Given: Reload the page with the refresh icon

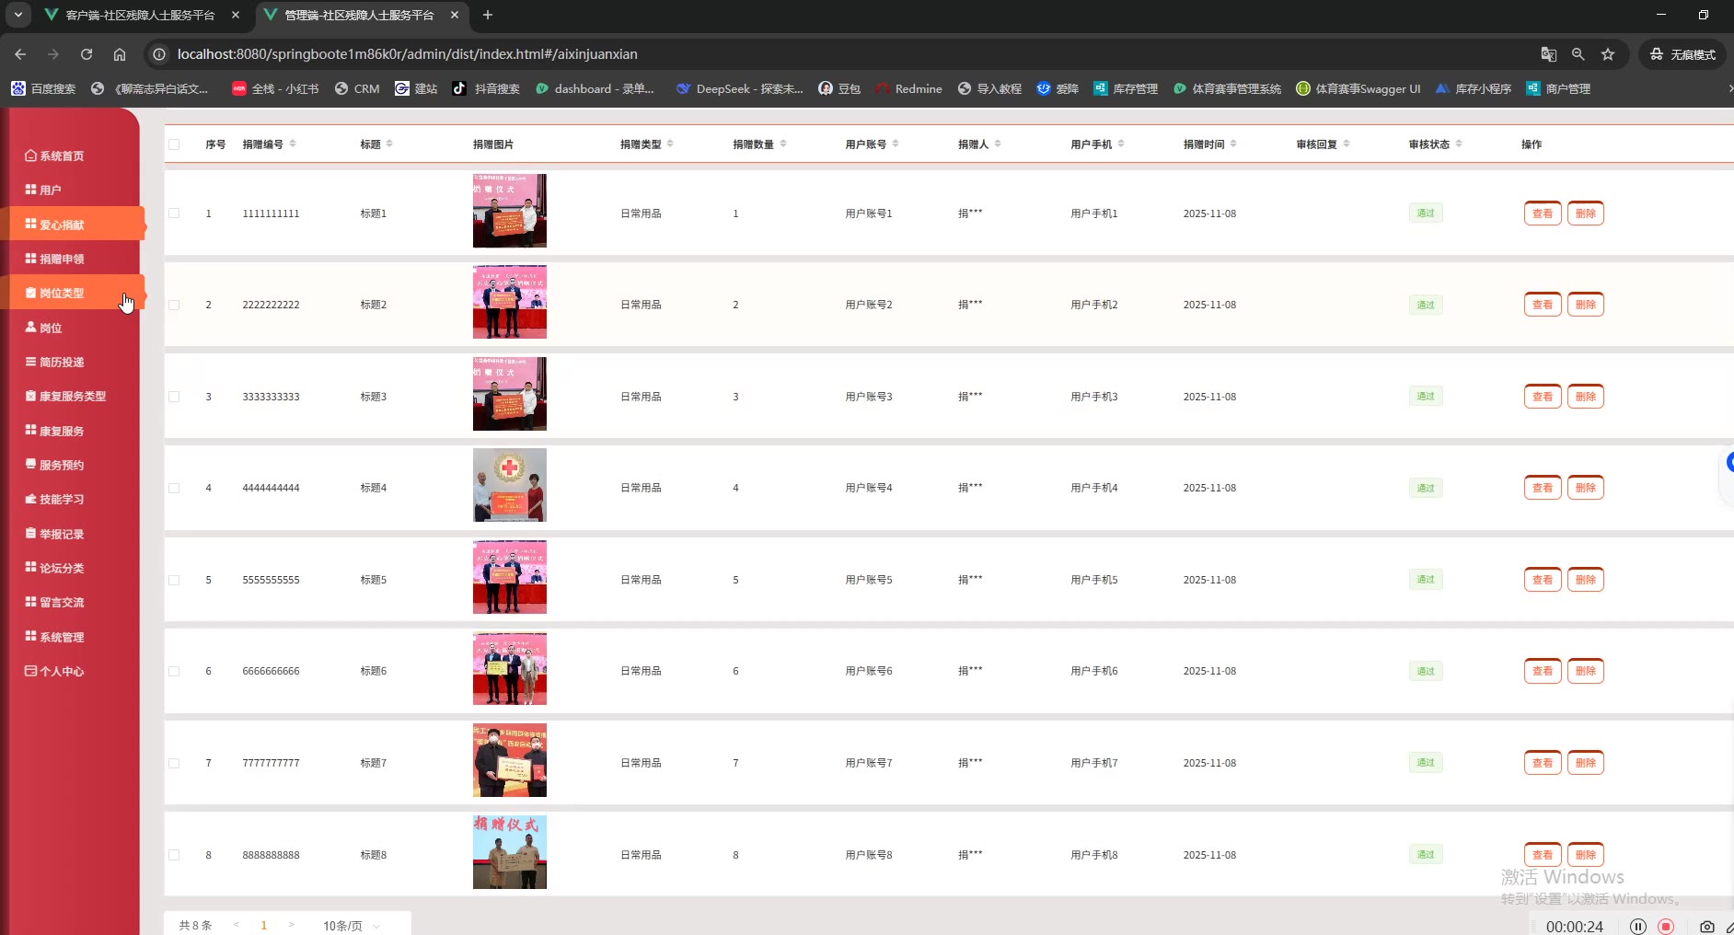Looking at the screenshot, I should 87,54.
